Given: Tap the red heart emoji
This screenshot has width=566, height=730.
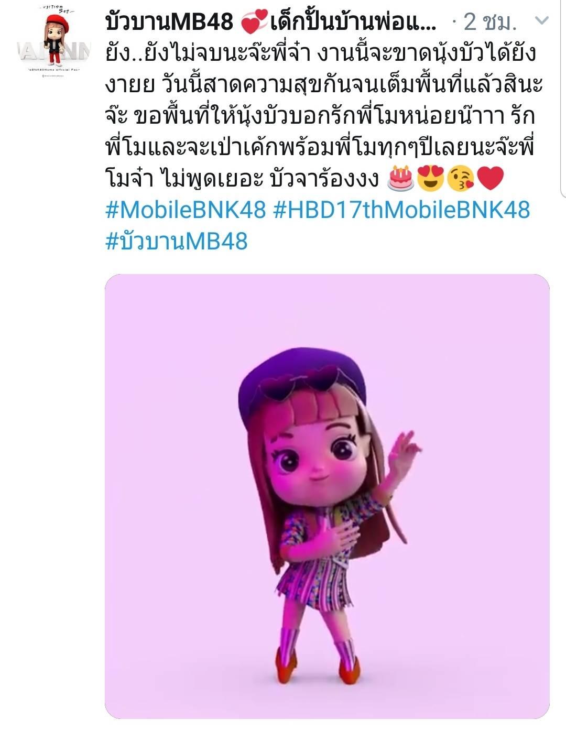Looking at the screenshot, I should click(491, 179).
